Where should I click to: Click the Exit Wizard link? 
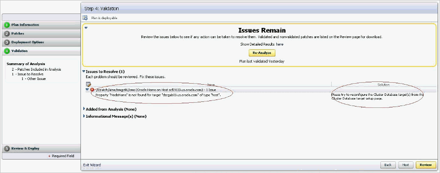tap(92, 165)
